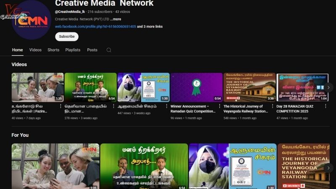Open options menu for Day 28 Ramazan Quiz
The image size is (336, 189).
325,106
